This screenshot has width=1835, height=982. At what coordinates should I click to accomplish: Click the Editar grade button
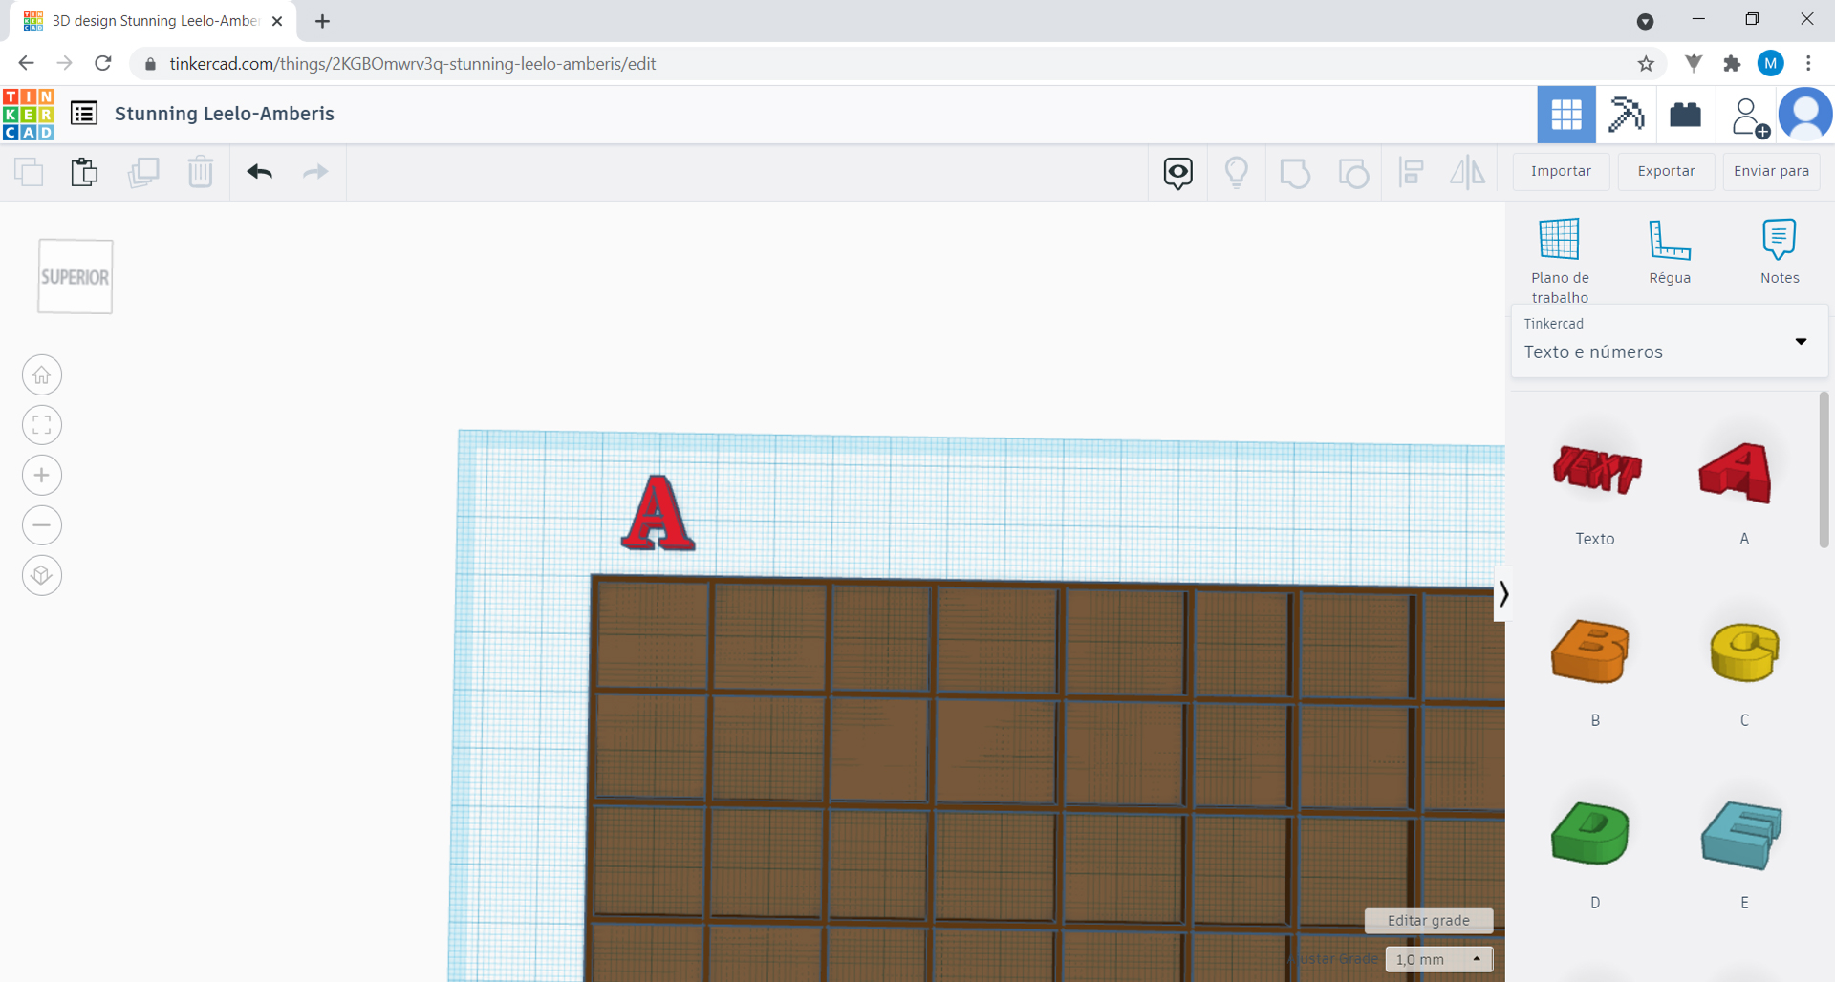click(x=1429, y=920)
